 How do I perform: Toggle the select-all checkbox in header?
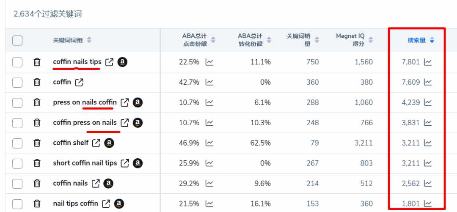pyautogui.click(x=17, y=40)
